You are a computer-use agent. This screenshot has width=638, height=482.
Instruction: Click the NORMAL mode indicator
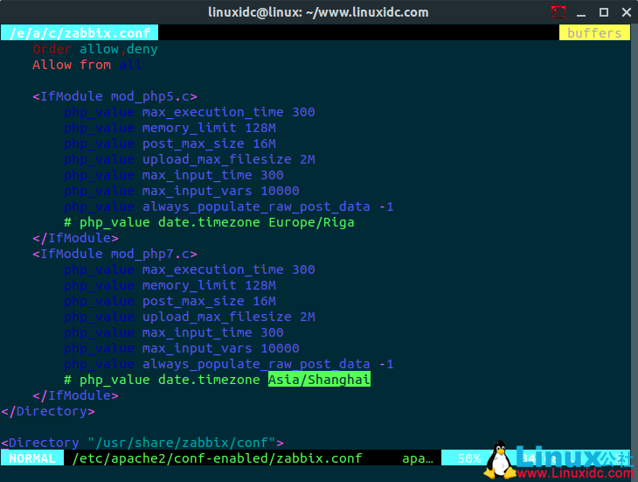(31, 458)
